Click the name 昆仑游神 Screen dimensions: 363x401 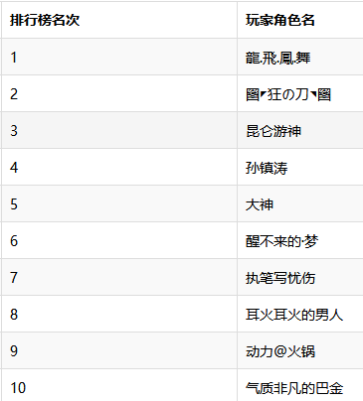pos(273,131)
